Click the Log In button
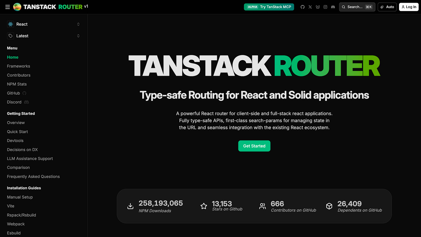421x237 pixels. pos(409,7)
